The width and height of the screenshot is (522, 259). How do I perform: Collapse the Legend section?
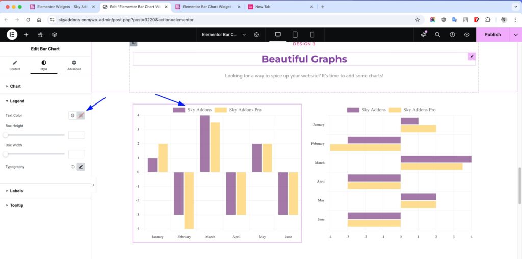pos(45,101)
